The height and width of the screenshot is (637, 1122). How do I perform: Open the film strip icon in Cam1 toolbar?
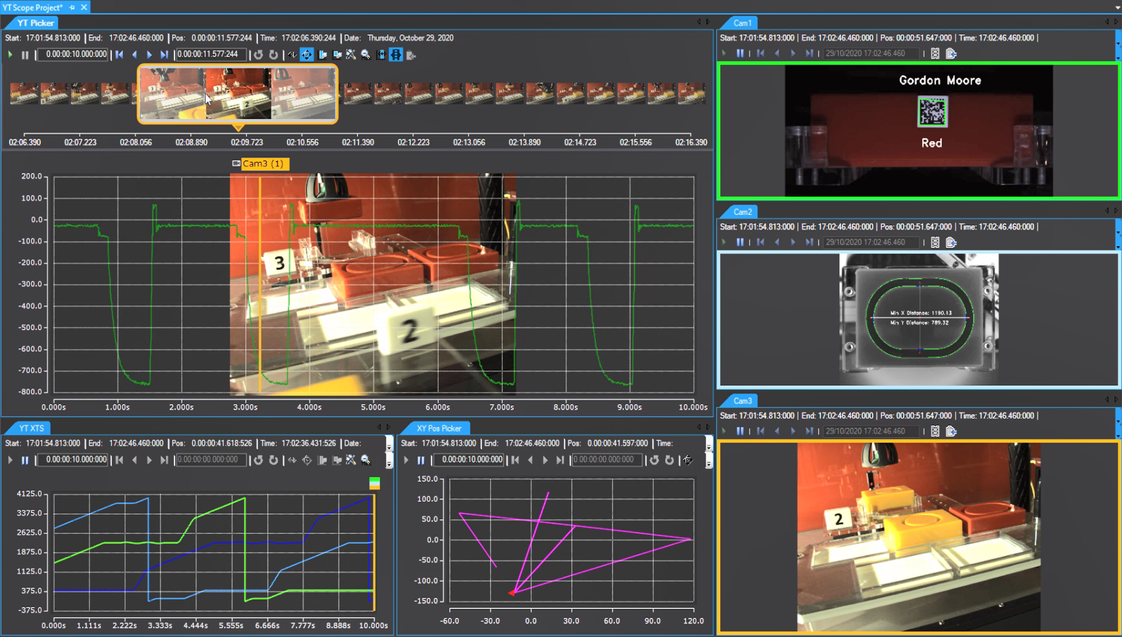[935, 53]
